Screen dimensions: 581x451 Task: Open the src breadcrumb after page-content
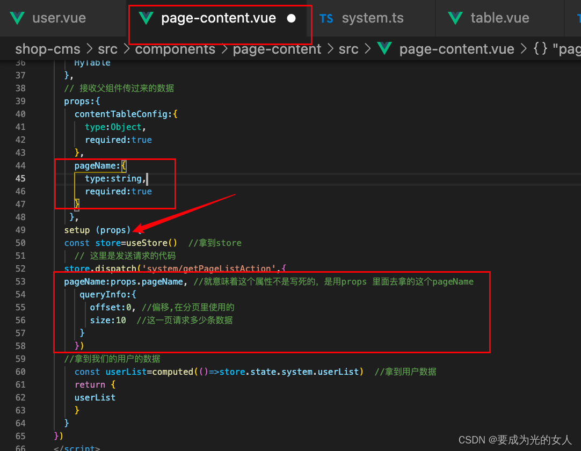348,49
